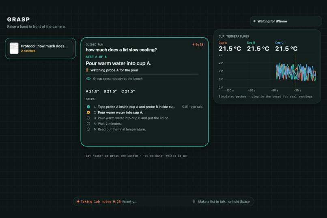Click the dotted time marker on the temperature chart
The image size is (327, 218).
point(295,71)
